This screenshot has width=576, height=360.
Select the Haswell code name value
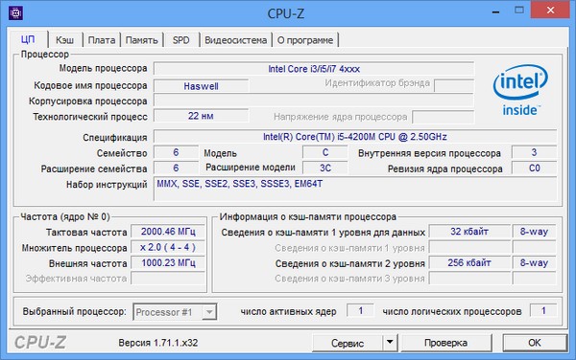(201, 86)
